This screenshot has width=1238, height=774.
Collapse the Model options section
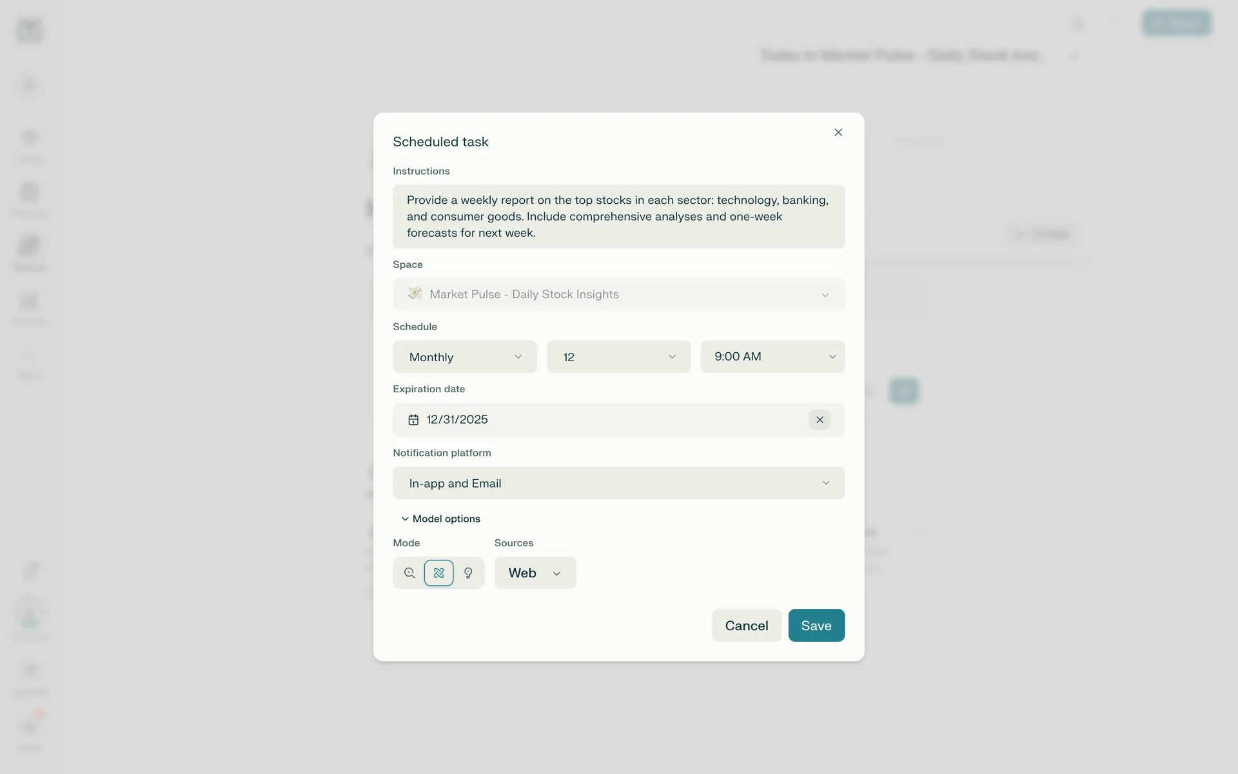click(446, 519)
